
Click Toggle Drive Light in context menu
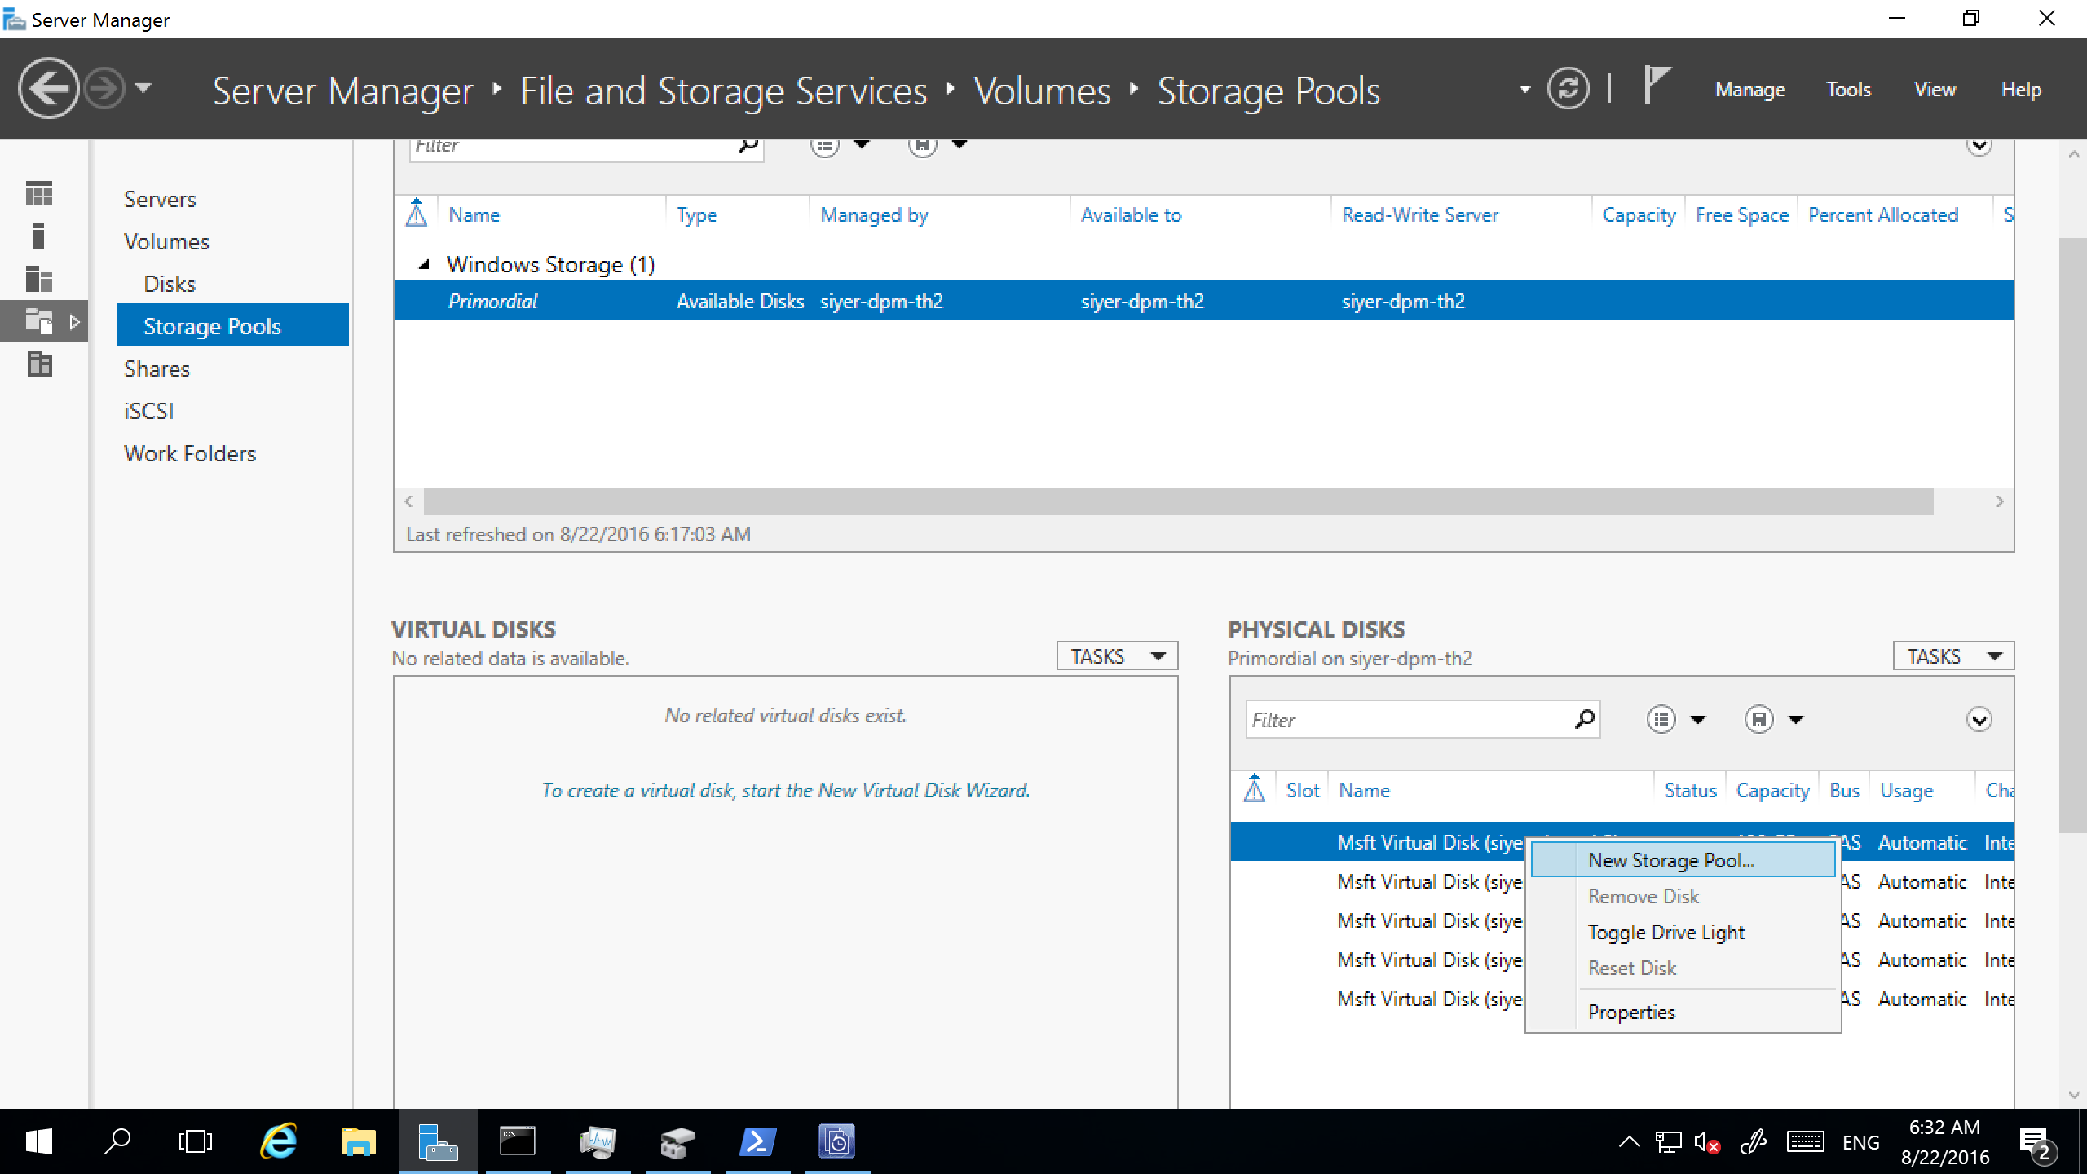tap(1667, 932)
